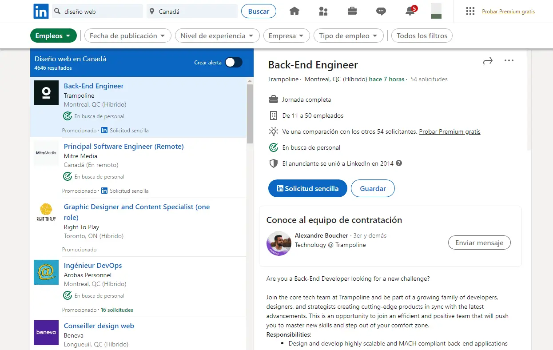Expand the Empleos dropdown
Screen dimensions: 553x350
[x=53, y=36]
